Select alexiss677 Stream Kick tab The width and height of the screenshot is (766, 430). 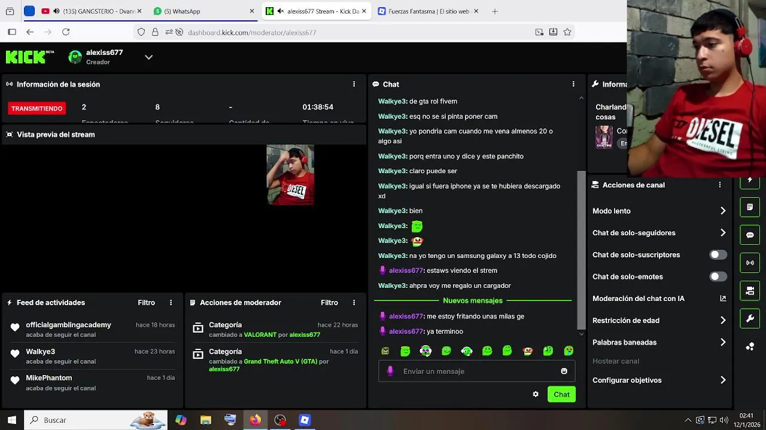point(317,11)
